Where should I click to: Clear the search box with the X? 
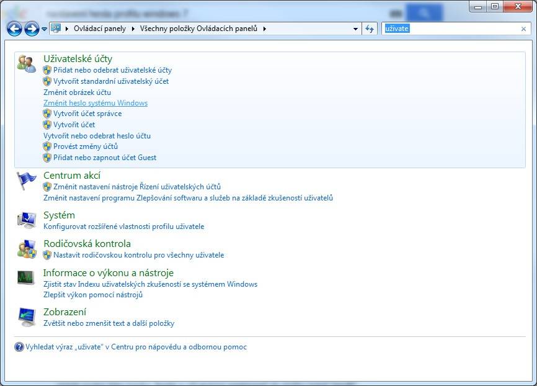(x=523, y=29)
